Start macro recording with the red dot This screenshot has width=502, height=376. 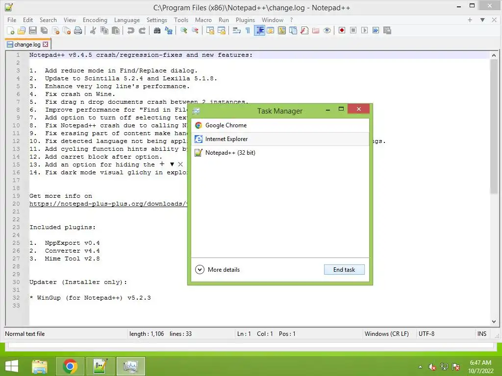click(342, 30)
